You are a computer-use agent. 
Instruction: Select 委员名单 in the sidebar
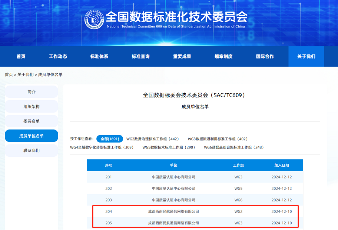click(32, 121)
